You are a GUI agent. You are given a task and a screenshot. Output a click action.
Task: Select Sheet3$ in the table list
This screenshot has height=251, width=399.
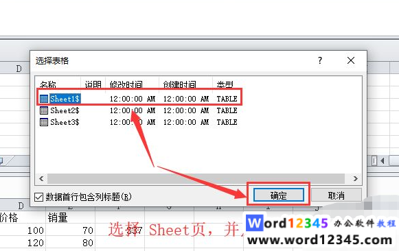pyautogui.click(x=65, y=122)
